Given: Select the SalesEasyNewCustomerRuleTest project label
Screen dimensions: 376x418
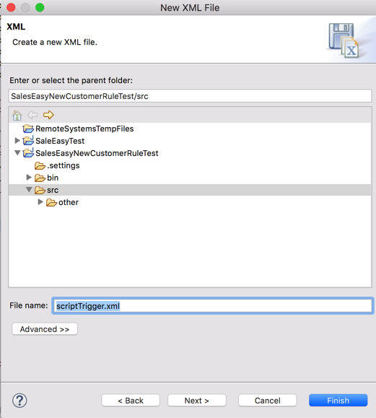Looking at the screenshot, I should [x=97, y=153].
